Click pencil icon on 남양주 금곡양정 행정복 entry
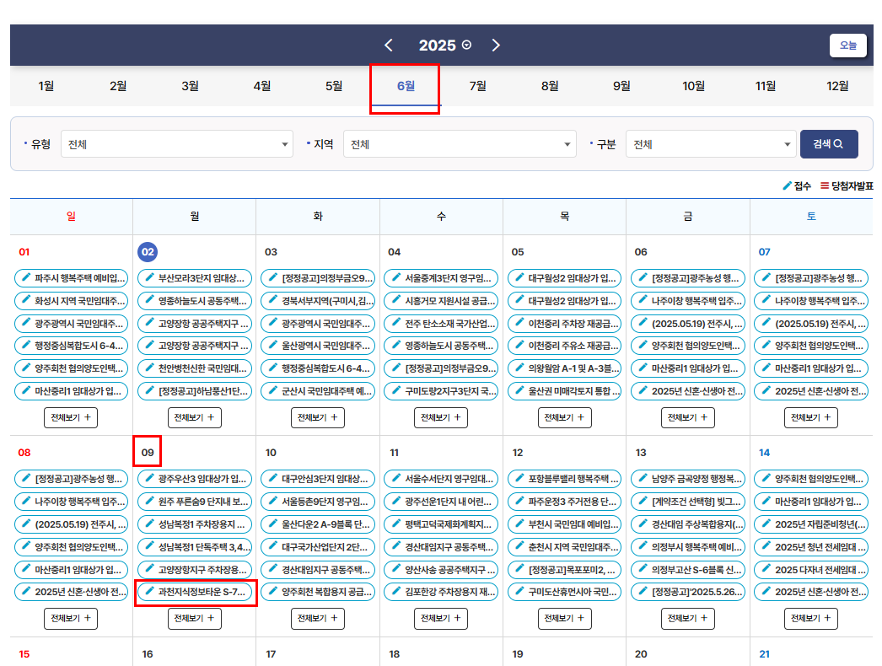The height and width of the screenshot is (666, 882). 643,478
